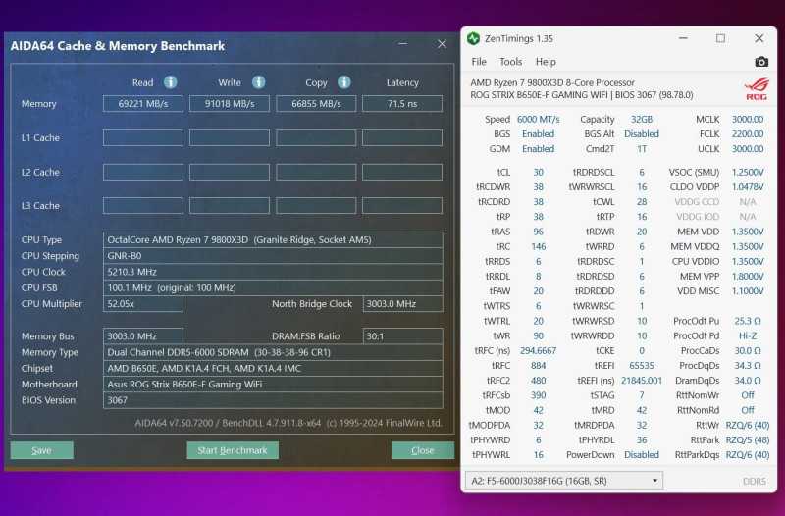Click the Memory Write value 91018 MB/s
This screenshot has width=785, height=516.
230,104
